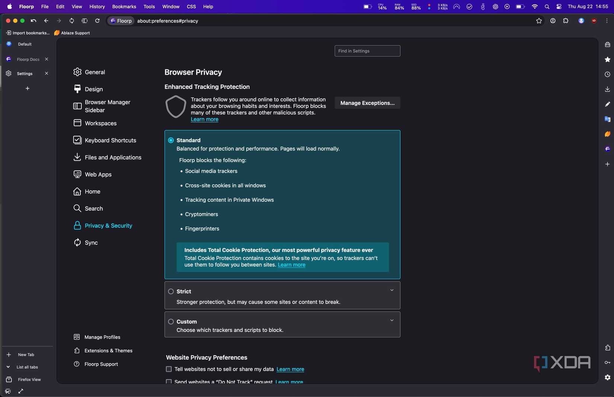This screenshot has height=397, width=614.
Task: Open the account icon in toolbar
Action: tap(553, 21)
